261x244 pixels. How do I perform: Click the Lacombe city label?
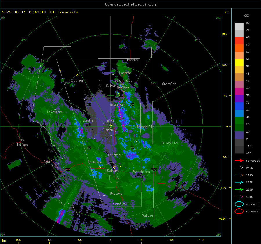click(x=125, y=73)
